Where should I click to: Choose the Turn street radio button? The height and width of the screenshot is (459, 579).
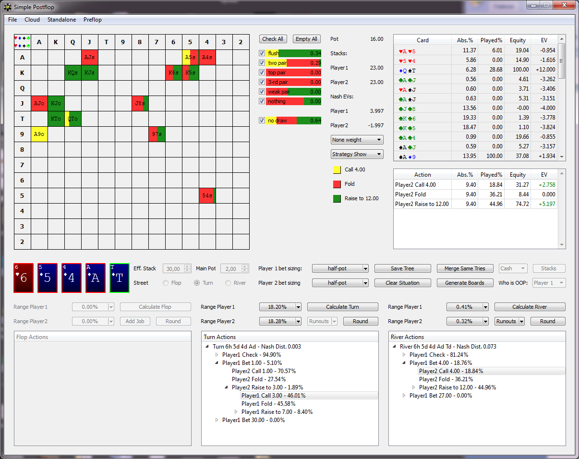(x=197, y=283)
